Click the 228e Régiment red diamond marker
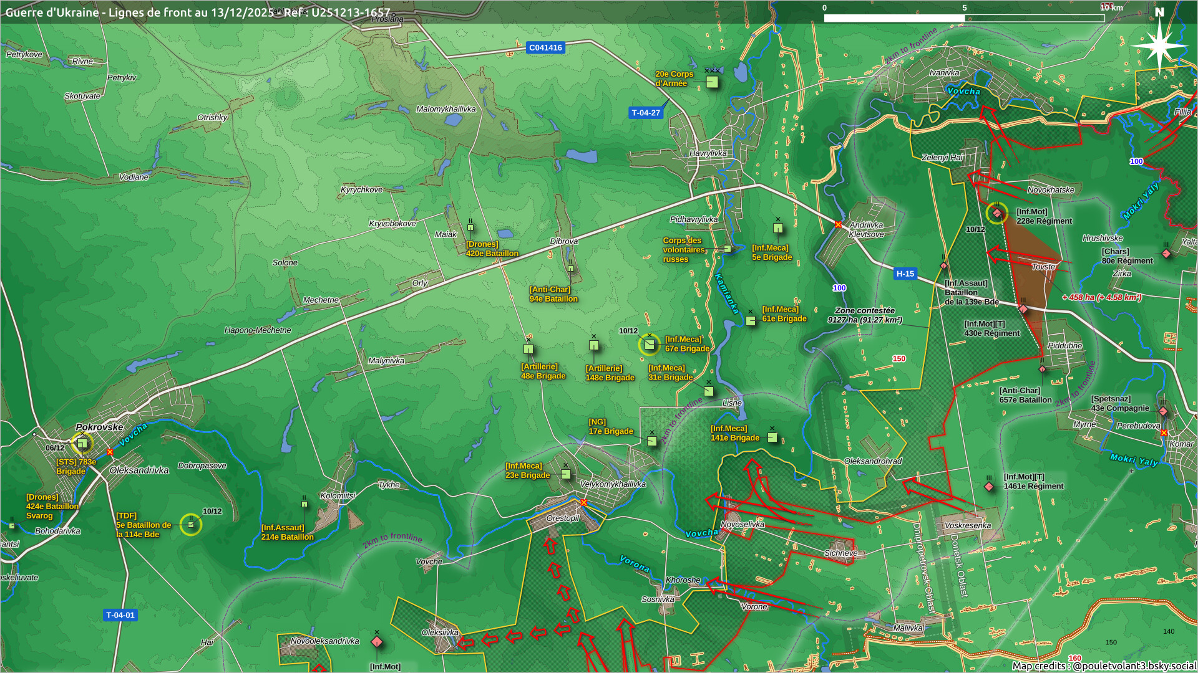The height and width of the screenshot is (673, 1198). click(x=996, y=213)
